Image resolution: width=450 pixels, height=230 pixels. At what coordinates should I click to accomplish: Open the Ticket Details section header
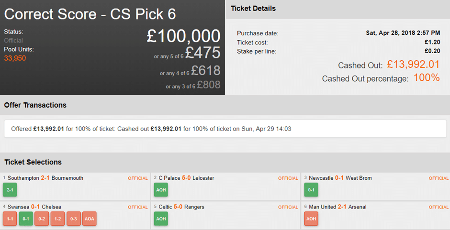[253, 9]
